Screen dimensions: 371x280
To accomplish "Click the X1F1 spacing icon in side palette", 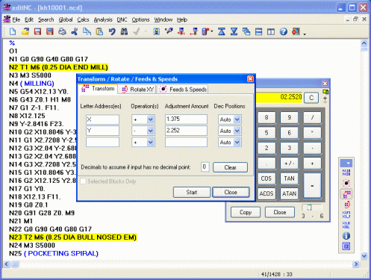I will click(346, 214).
